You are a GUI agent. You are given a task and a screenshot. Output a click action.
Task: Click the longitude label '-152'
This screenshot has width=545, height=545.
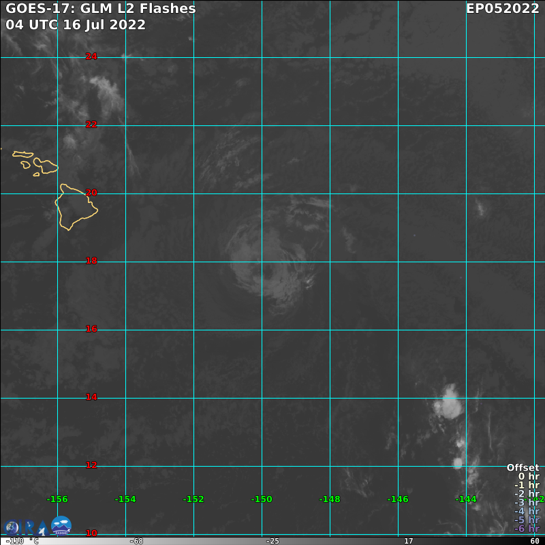193,499
